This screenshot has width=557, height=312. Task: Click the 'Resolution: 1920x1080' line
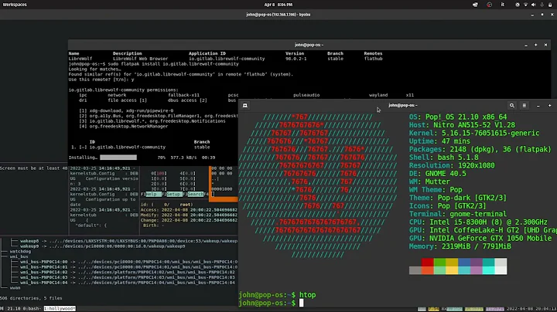point(452,165)
